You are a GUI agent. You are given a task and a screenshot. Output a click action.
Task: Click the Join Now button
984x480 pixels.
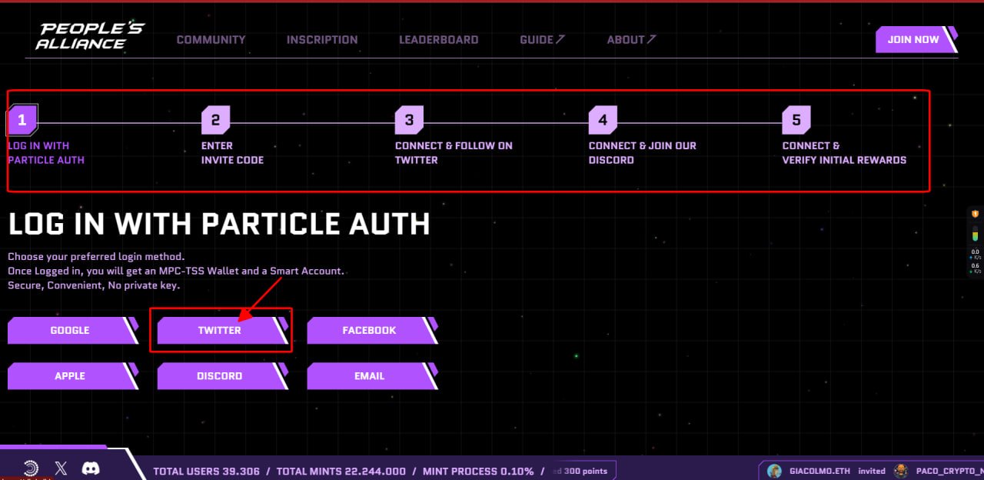pyautogui.click(x=916, y=39)
